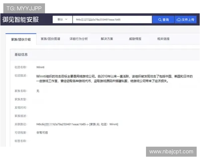This screenshot has height=160, width=200.
Task: View the 威胁情报 tab
Action: point(135,39)
